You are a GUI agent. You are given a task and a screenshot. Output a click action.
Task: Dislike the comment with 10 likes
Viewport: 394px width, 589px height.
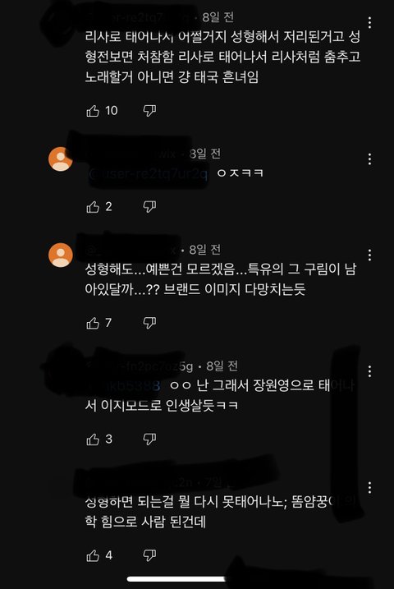click(149, 111)
